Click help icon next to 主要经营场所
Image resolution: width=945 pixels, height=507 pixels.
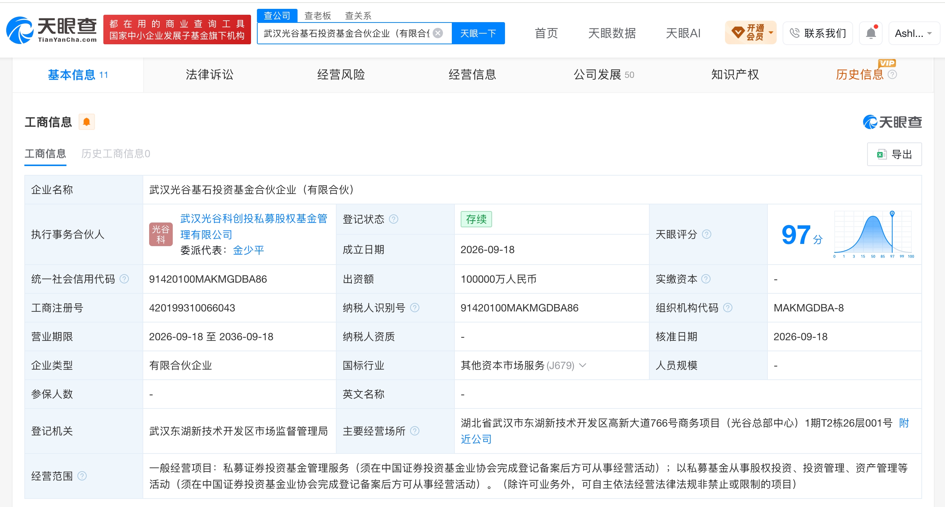coord(415,431)
